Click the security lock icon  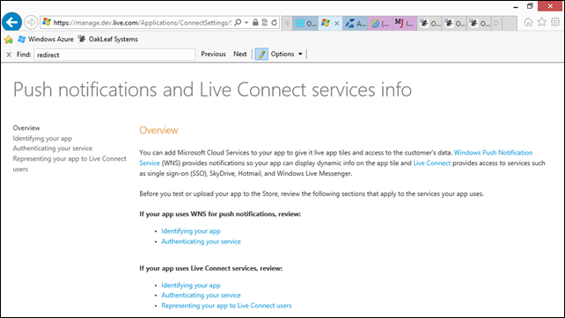tap(255, 23)
